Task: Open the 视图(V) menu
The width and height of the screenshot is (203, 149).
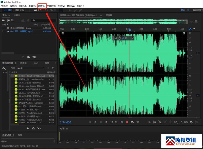Action: tap(61, 6)
